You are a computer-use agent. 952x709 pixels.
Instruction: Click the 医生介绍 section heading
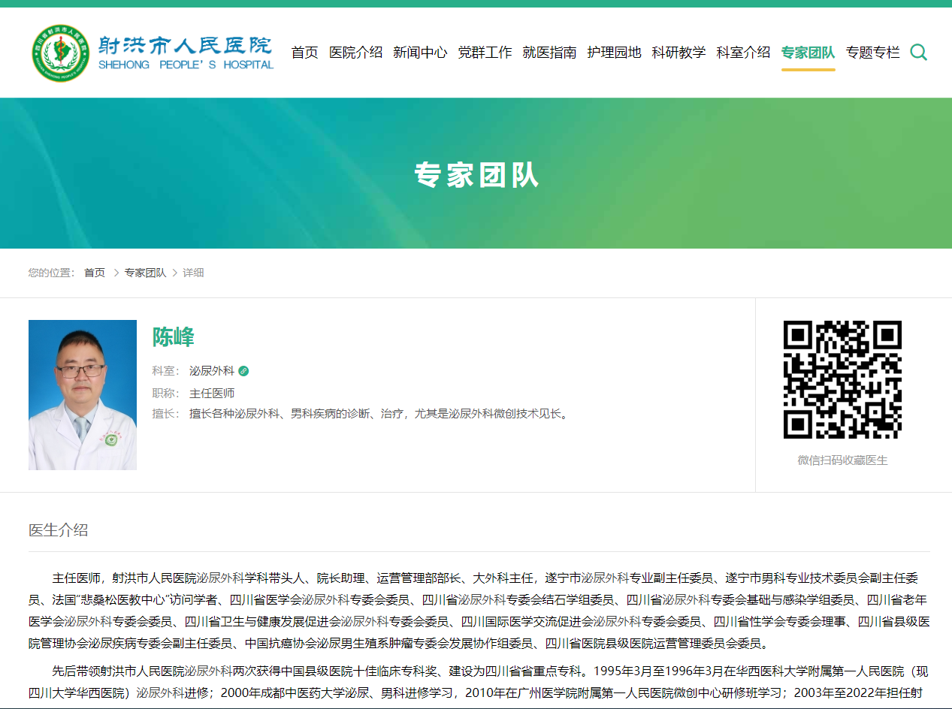pyautogui.click(x=58, y=530)
